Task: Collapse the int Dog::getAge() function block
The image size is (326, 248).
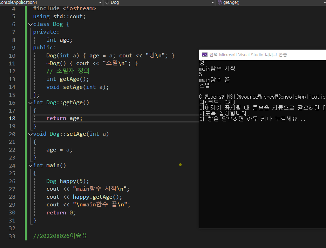Action: click(30, 103)
